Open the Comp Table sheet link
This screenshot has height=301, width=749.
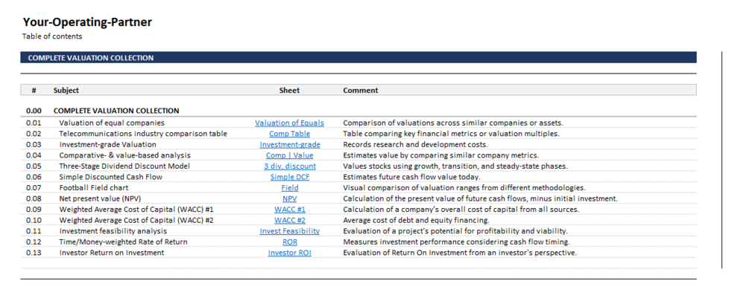click(x=289, y=134)
